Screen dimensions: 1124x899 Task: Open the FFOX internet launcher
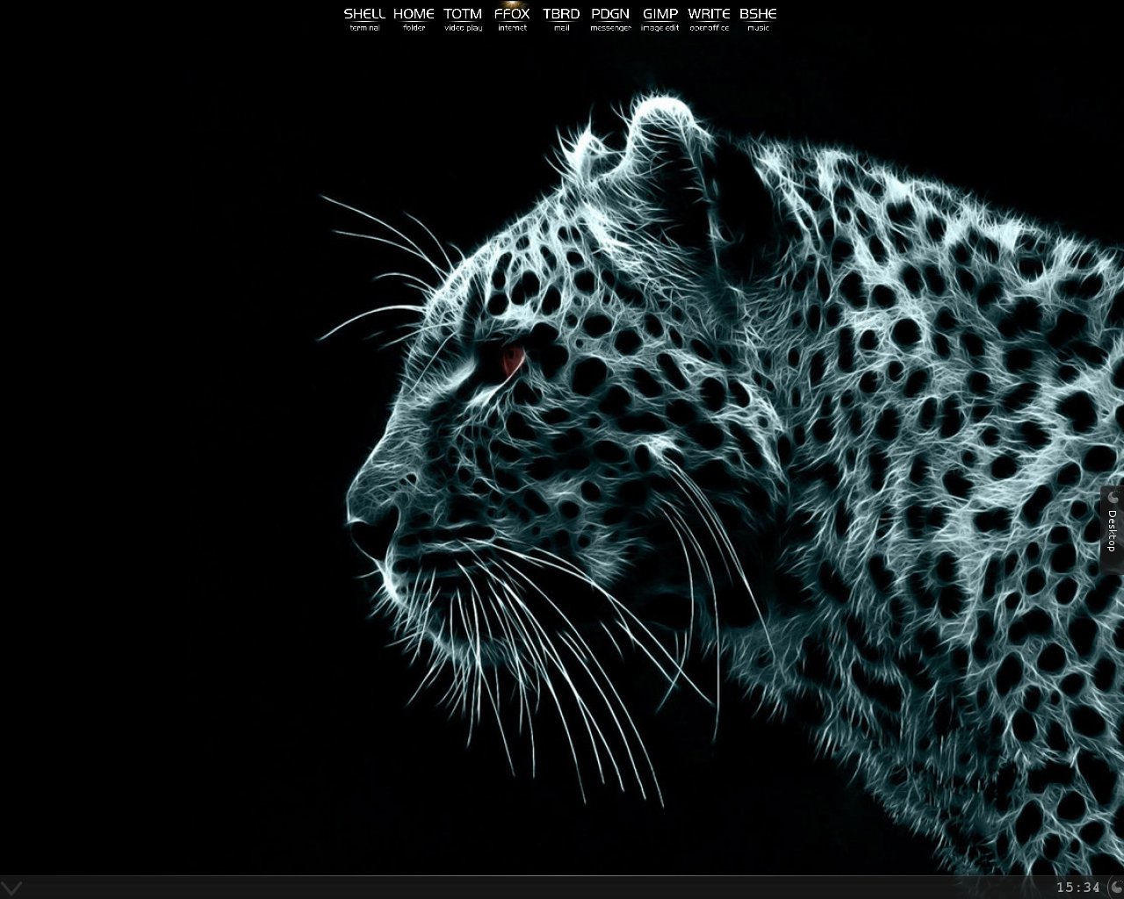[x=512, y=18]
